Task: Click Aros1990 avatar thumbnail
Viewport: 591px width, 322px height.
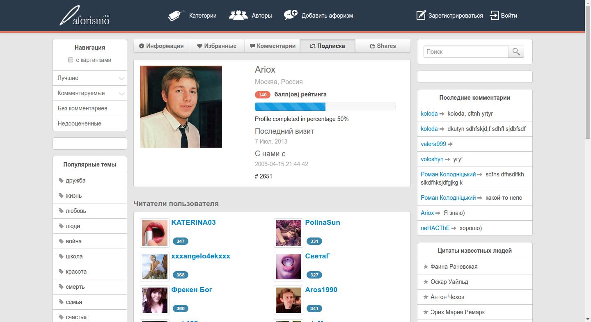Action: pos(289,300)
